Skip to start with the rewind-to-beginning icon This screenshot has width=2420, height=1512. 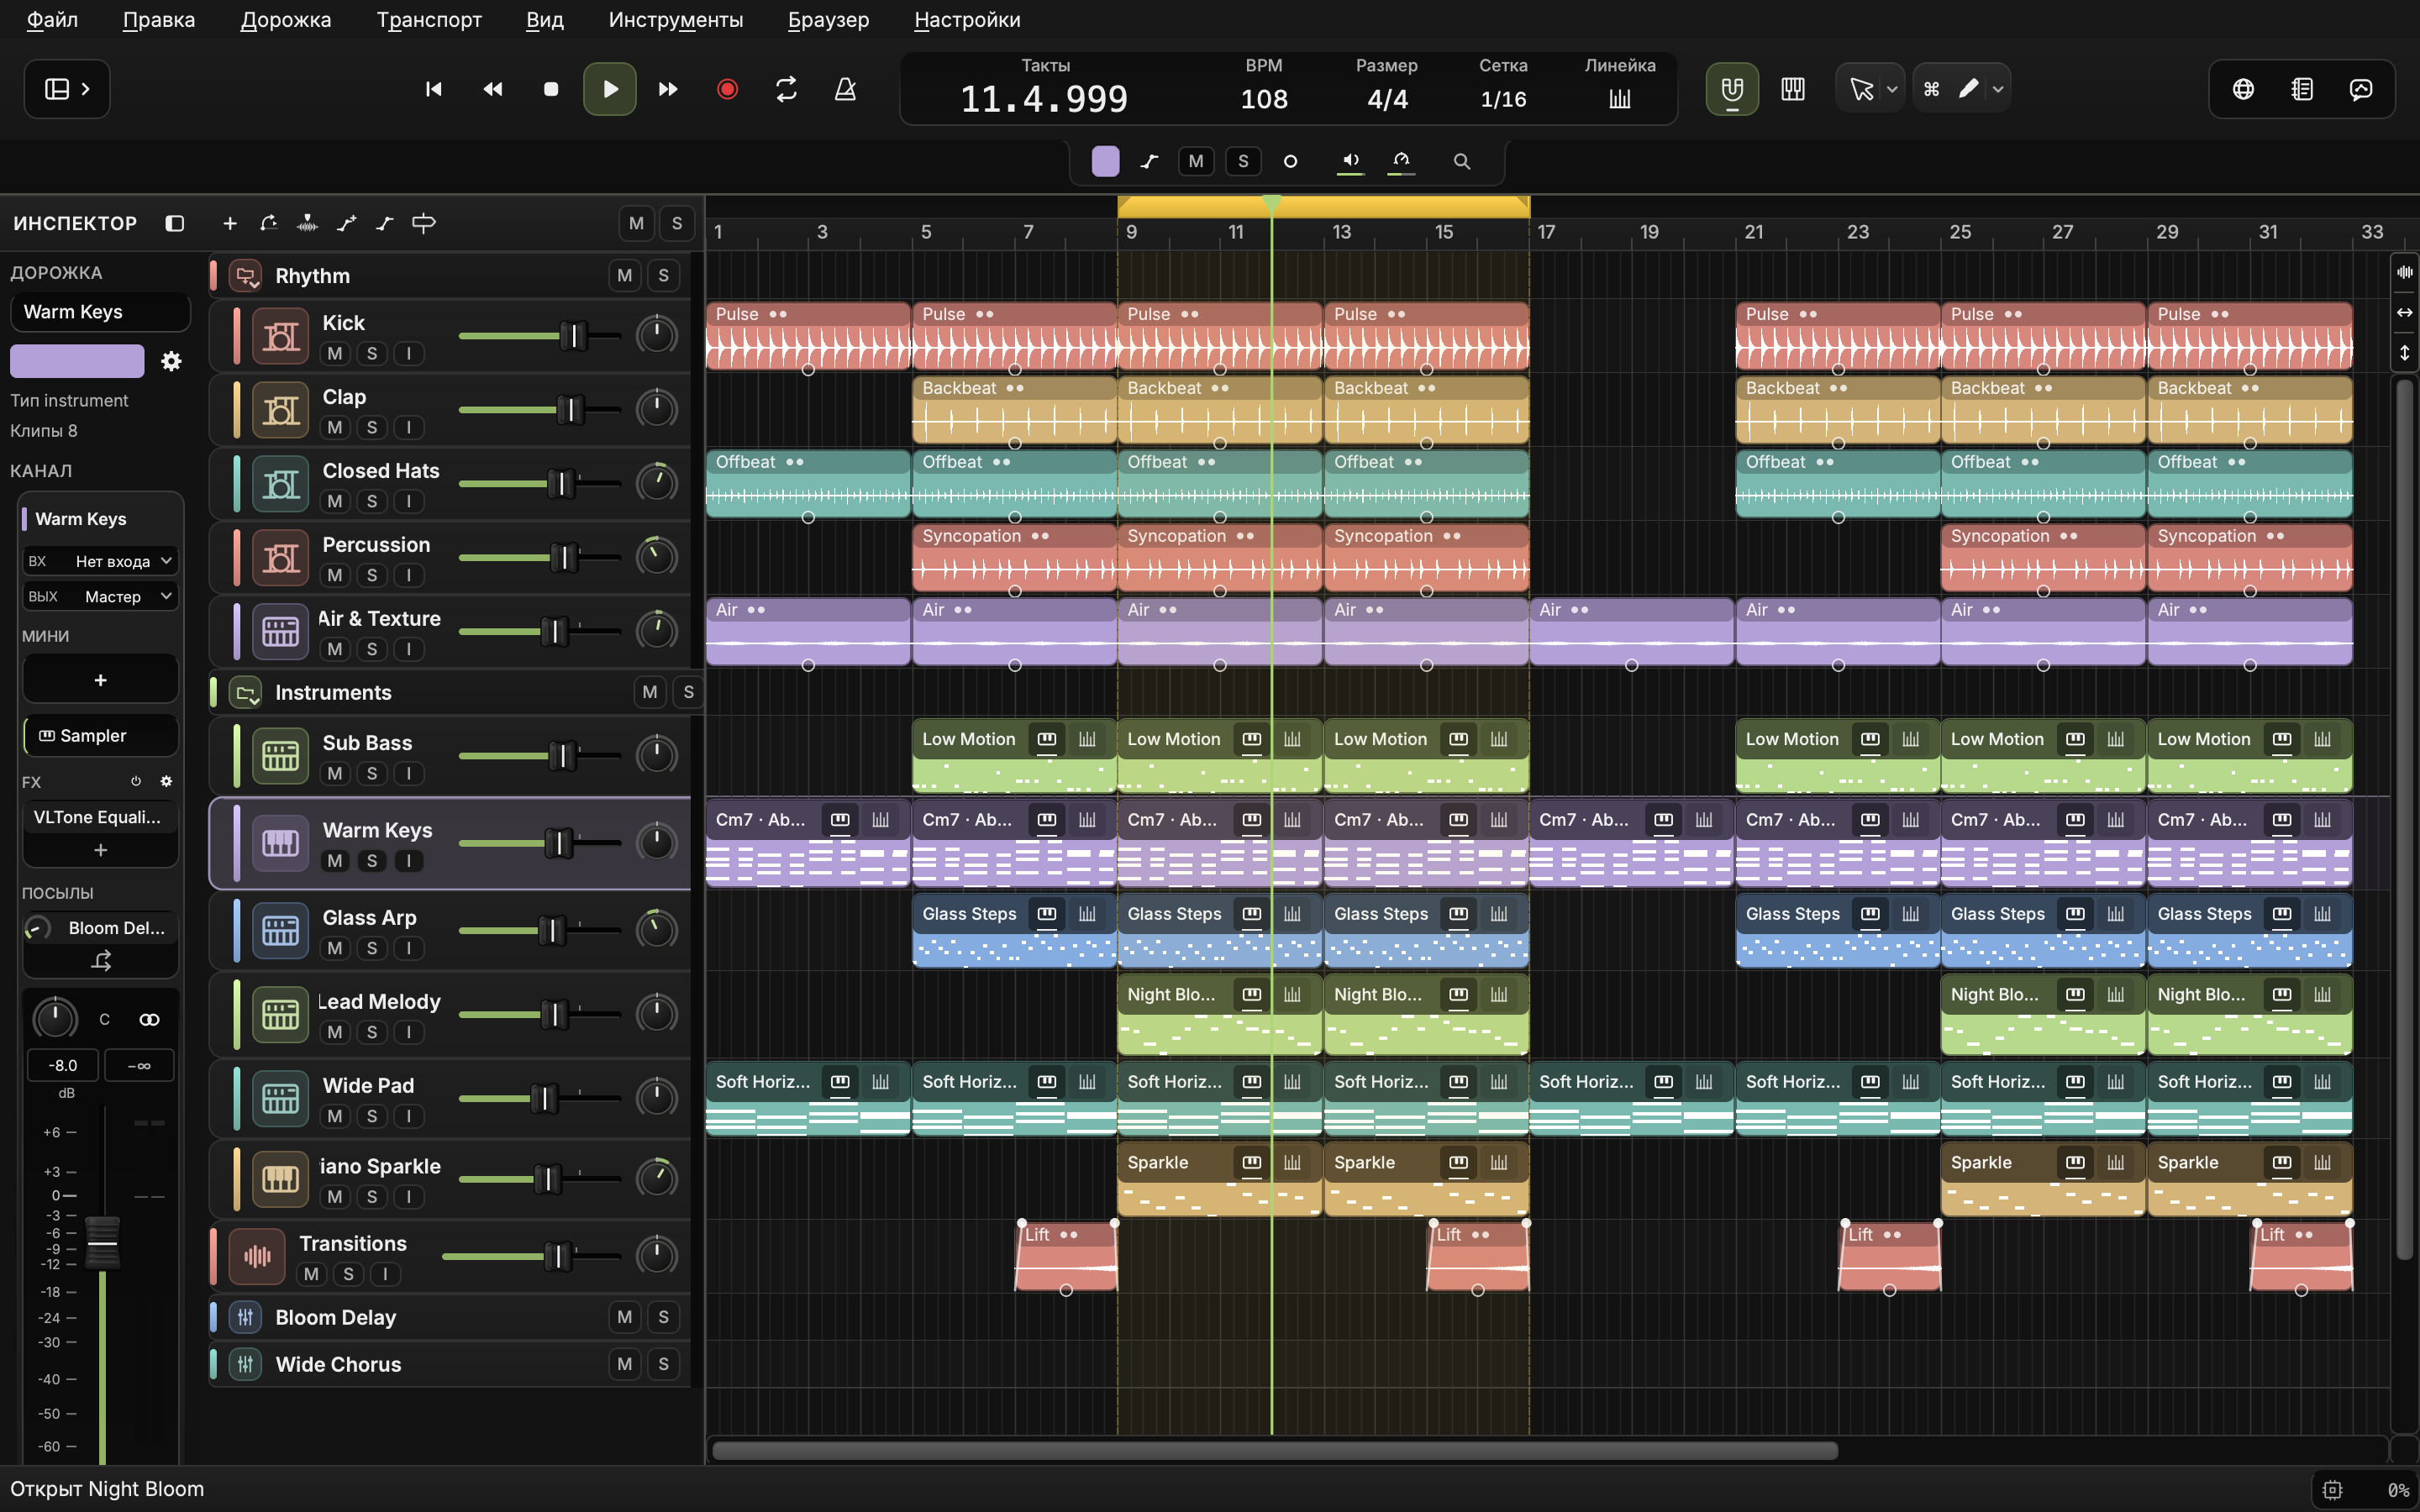pyautogui.click(x=433, y=89)
